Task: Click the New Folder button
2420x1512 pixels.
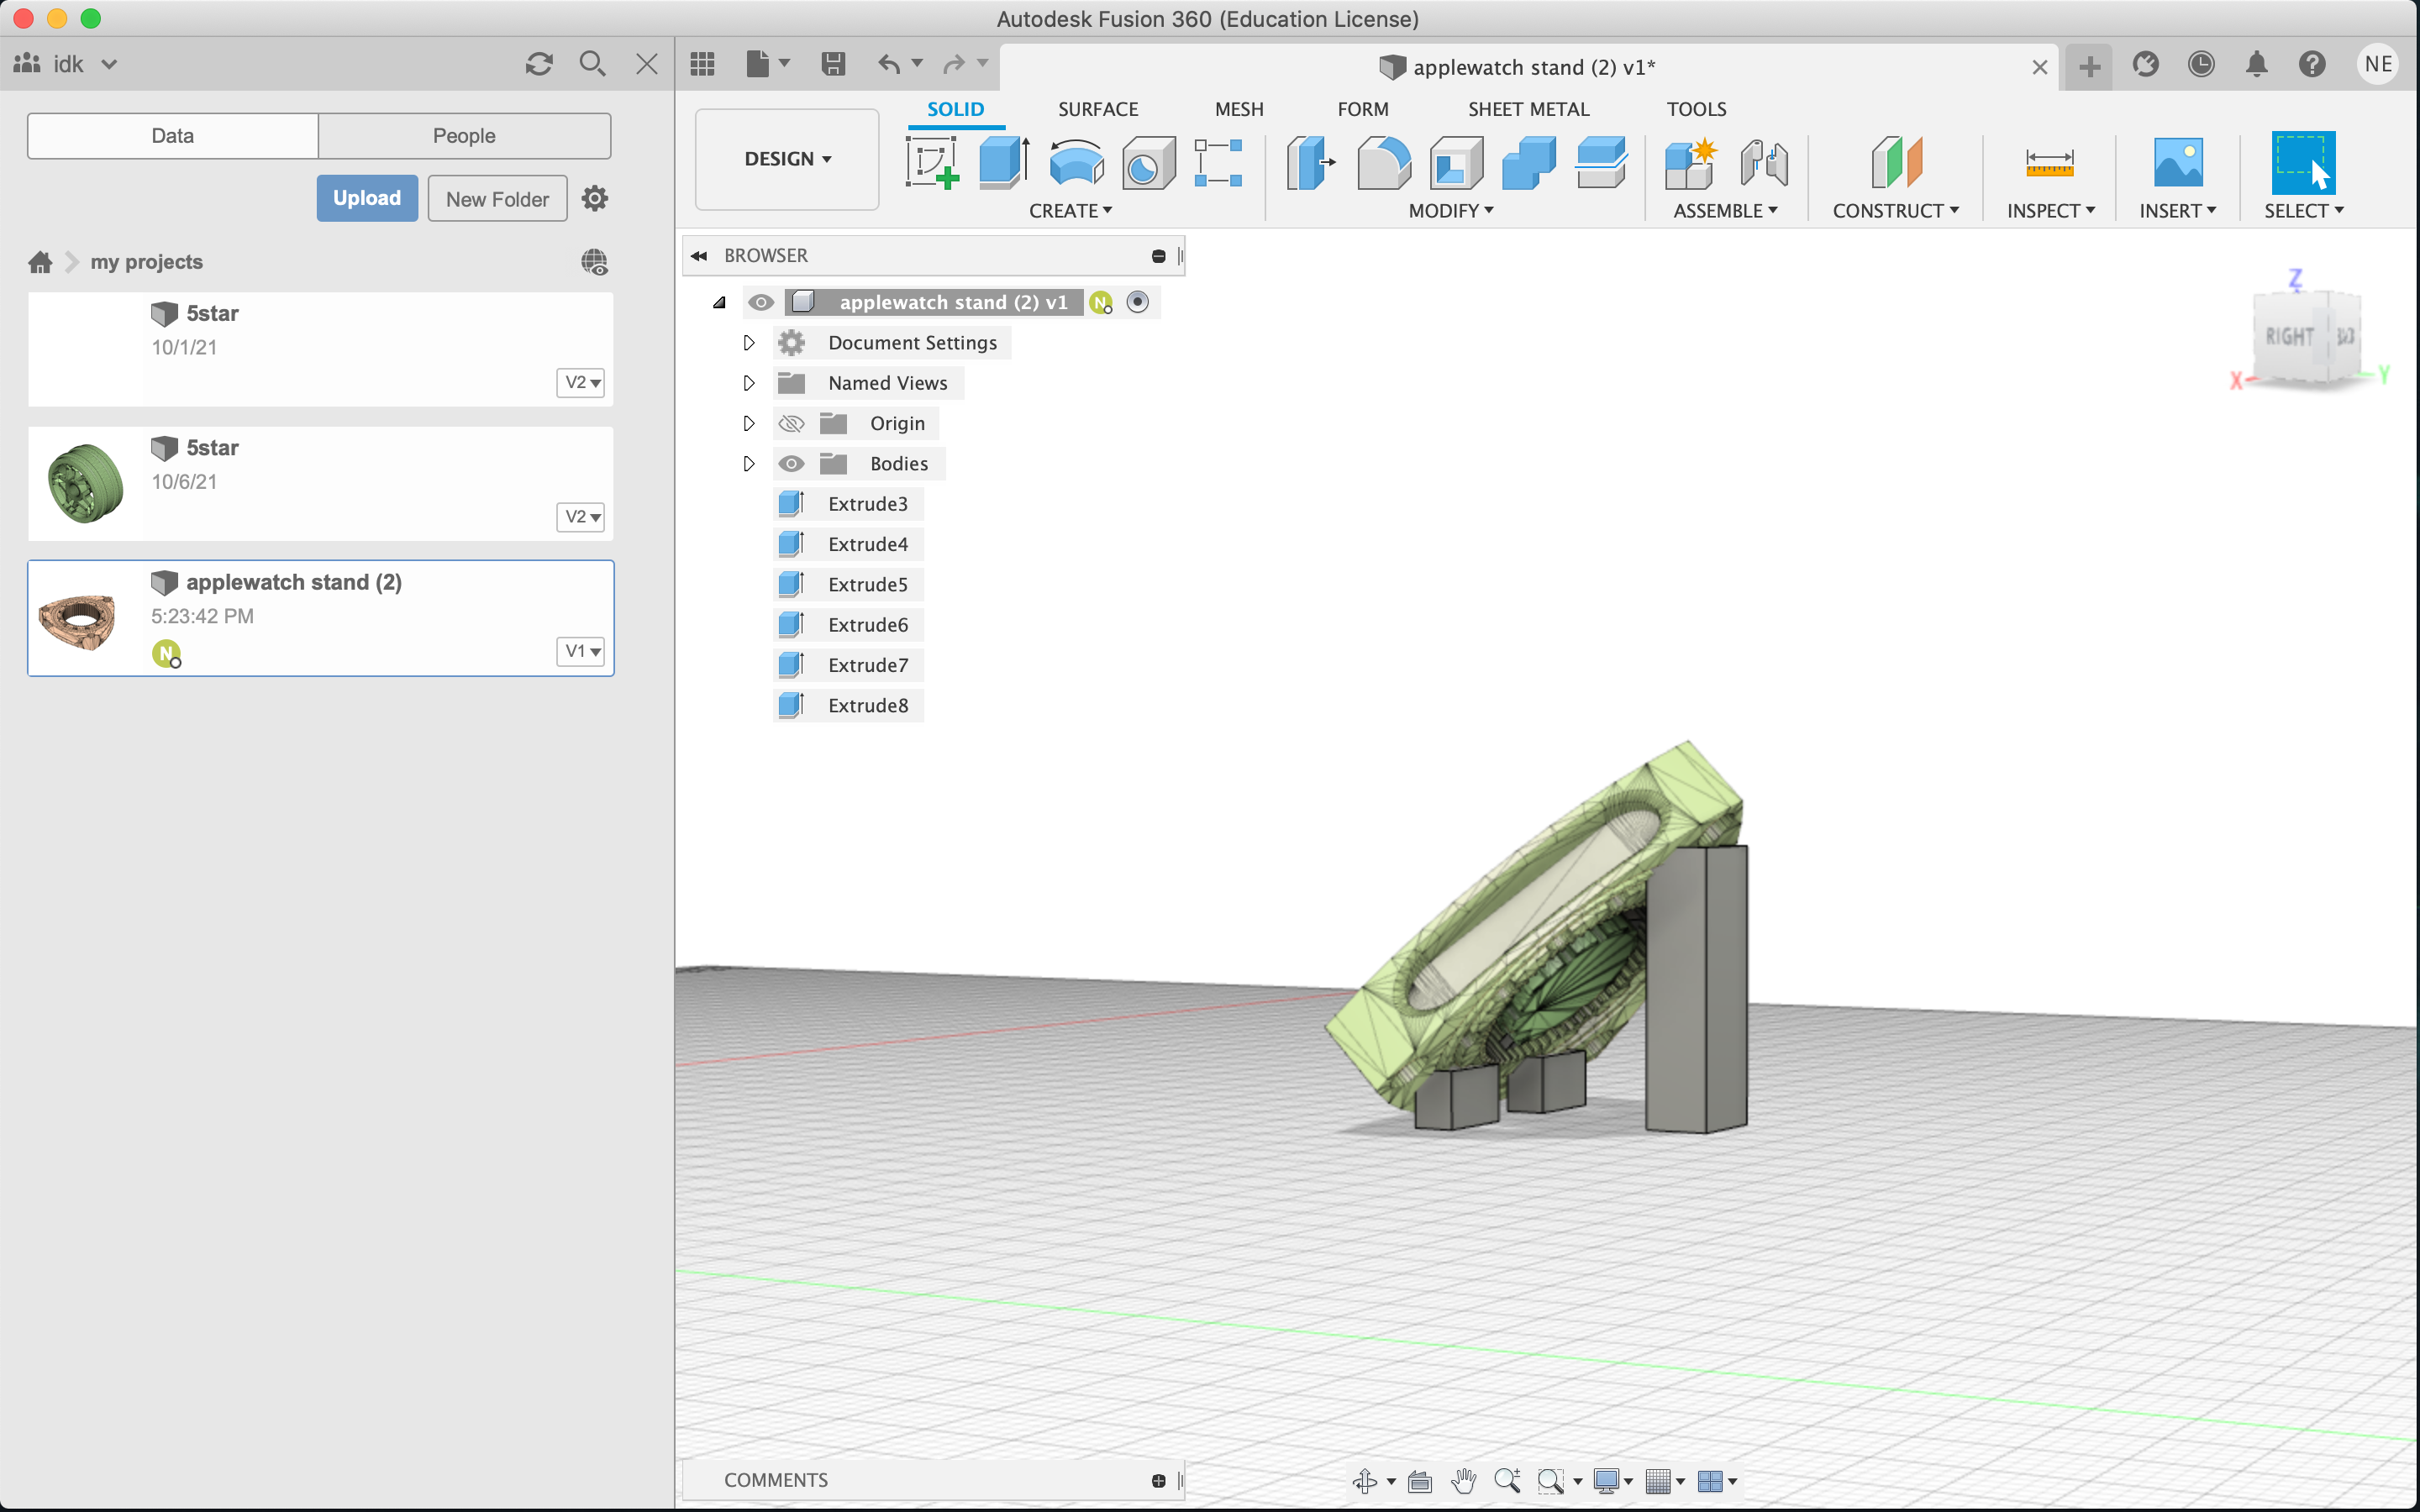Action: pos(497,198)
